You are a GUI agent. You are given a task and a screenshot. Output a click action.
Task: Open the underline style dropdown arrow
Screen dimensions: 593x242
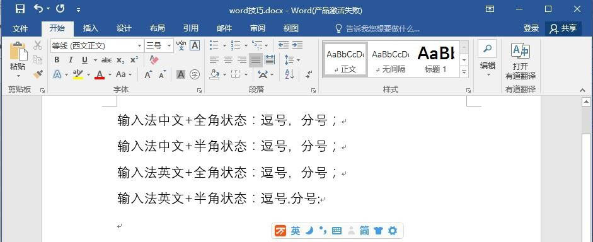95,60
